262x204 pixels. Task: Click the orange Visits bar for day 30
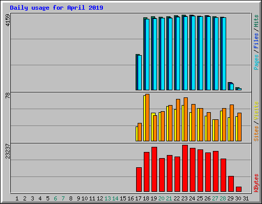[x=239, y=127]
